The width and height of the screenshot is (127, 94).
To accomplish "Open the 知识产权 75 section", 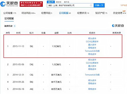I will pos(101,13).
